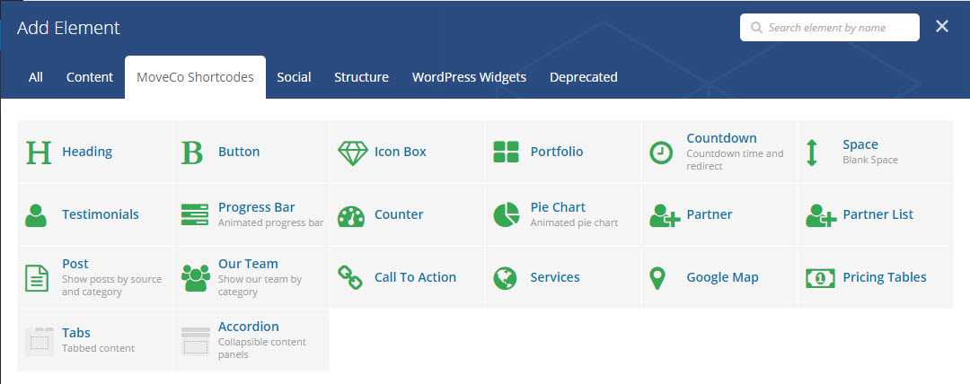Show the Deprecated tab
The width and height of the screenshot is (970, 384).
point(584,77)
